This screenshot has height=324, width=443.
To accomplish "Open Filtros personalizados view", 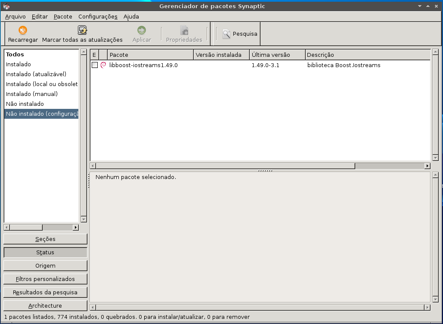I will point(45,279).
